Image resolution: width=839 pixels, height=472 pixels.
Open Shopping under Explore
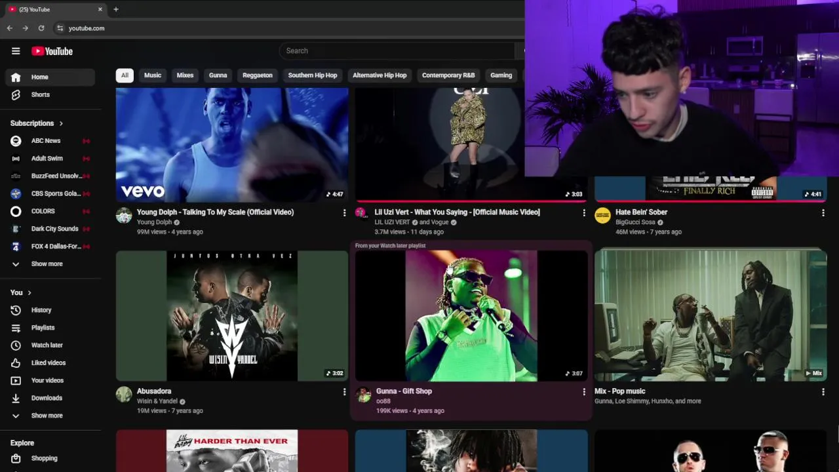pos(50,458)
